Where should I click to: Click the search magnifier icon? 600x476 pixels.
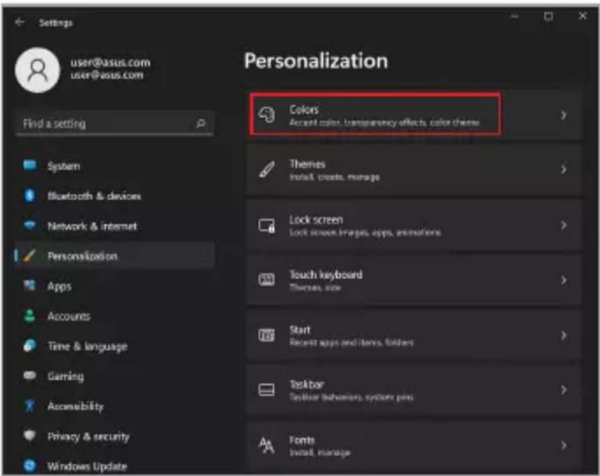click(x=200, y=124)
